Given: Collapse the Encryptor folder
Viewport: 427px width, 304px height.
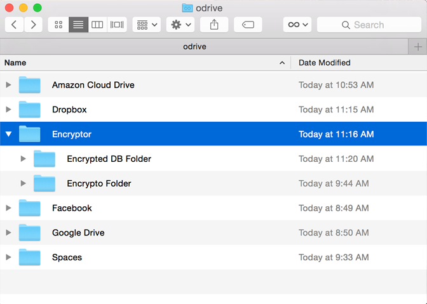Looking at the screenshot, I should pyautogui.click(x=8, y=134).
